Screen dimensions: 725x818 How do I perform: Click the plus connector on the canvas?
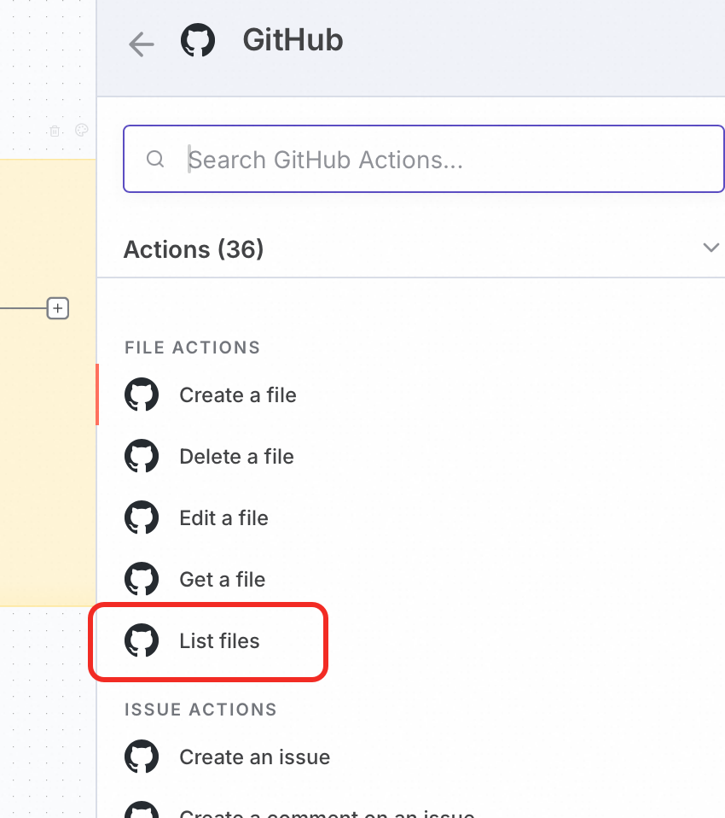pos(57,308)
